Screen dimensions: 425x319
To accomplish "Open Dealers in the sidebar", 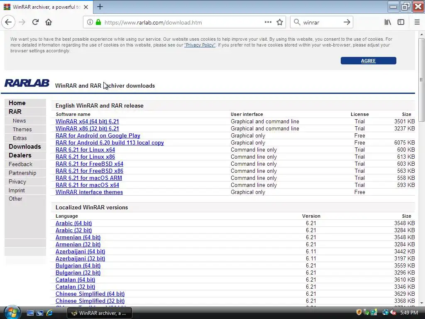I will (20, 155).
